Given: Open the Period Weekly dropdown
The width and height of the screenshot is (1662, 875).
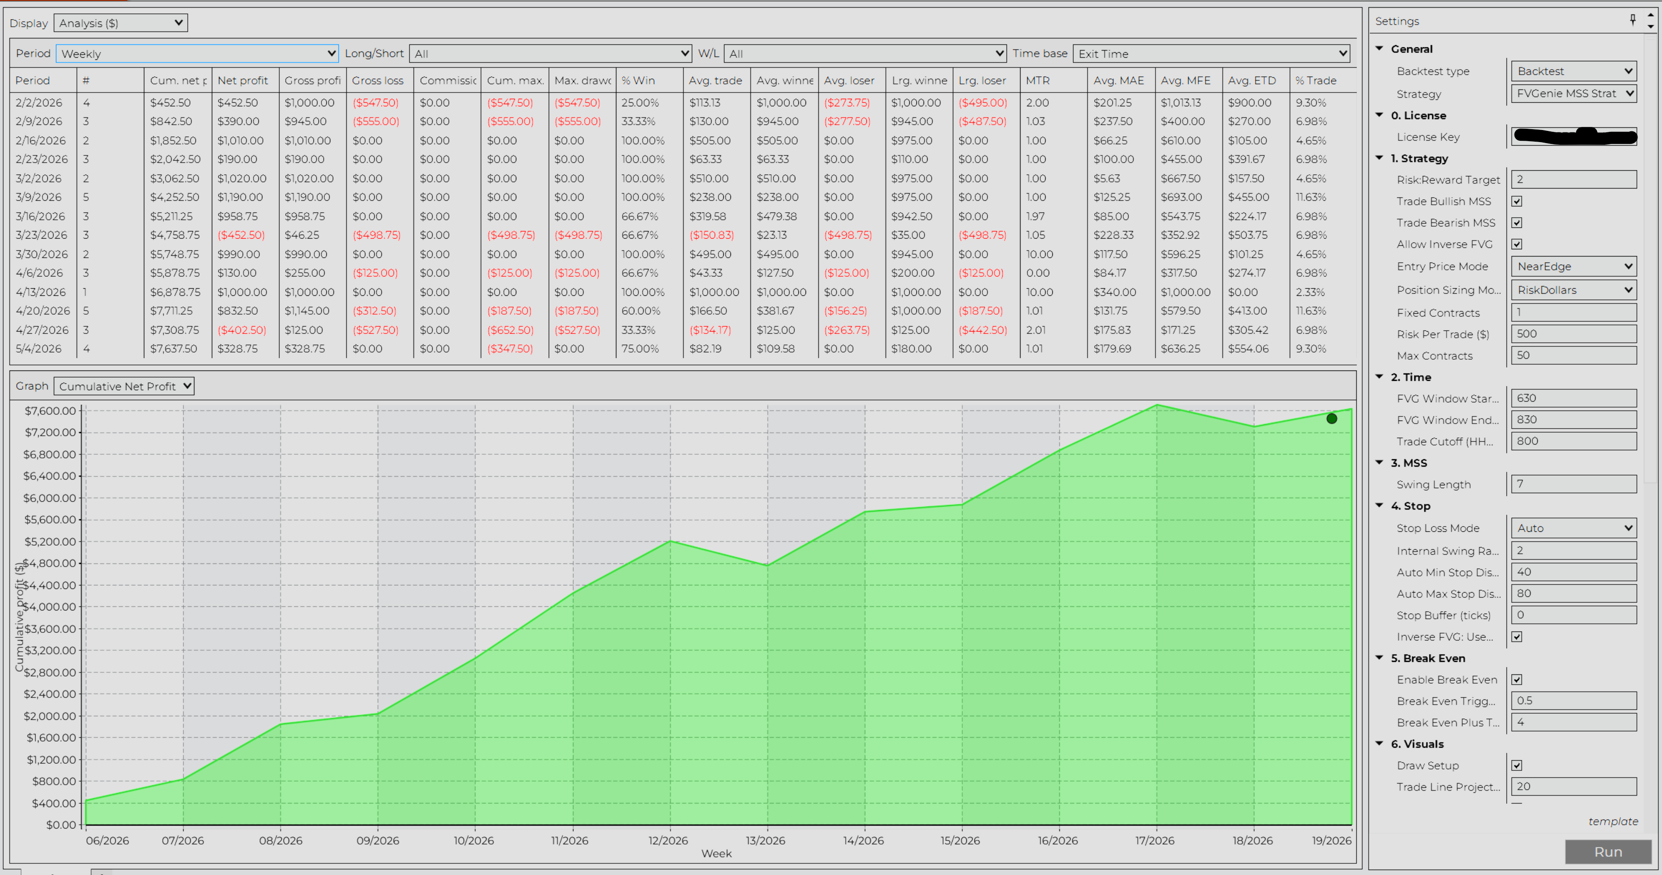Looking at the screenshot, I should pyautogui.click(x=198, y=54).
